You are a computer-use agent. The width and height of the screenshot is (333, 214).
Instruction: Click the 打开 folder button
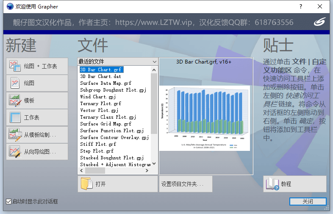(x=118, y=184)
